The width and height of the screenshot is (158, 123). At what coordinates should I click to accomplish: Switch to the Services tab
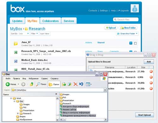click(x=69, y=21)
